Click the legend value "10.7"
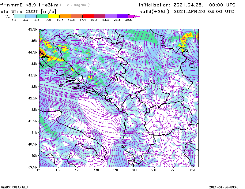The width and height of the screenshot is (245, 189). [x=60, y=20]
